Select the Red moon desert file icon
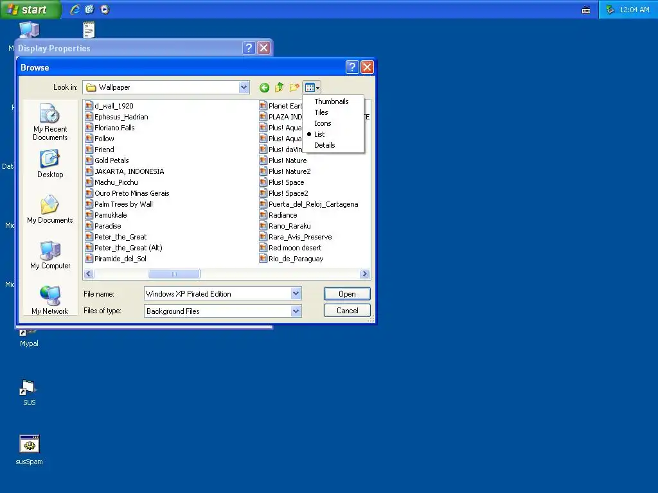The height and width of the screenshot is (493, 658). click(x=263, y=247)
